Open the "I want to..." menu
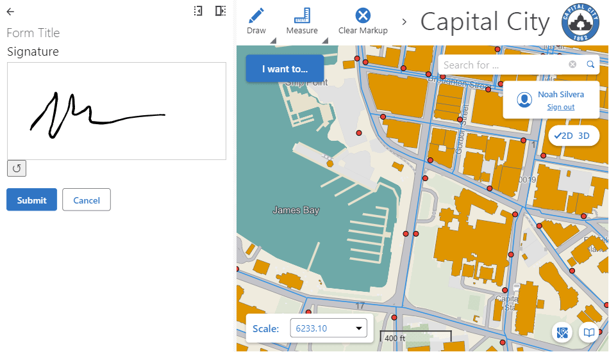 click(x=284, y=68)
